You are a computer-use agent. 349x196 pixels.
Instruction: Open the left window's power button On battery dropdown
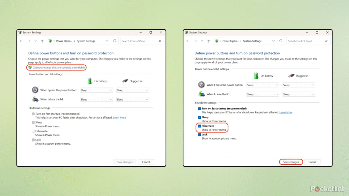[x=96, y=91]
